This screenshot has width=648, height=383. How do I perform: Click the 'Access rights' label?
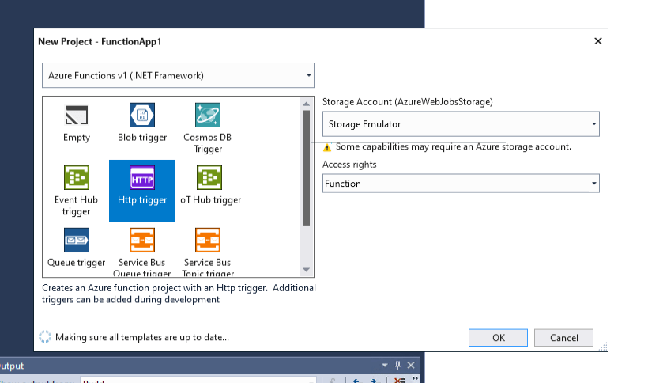[x=349, y=165]
